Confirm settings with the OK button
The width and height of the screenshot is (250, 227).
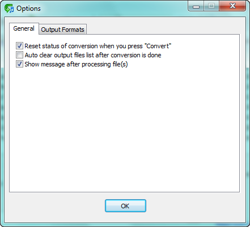[x=125, y=205]
